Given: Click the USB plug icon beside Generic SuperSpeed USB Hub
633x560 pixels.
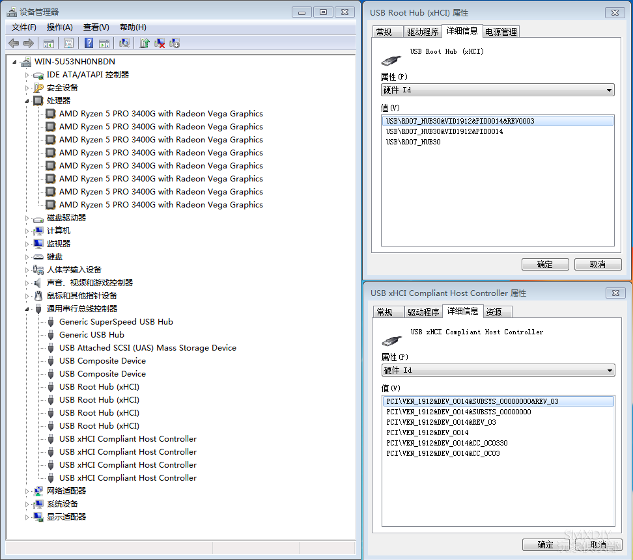Looking at the screenshot, I should point(51,322).
